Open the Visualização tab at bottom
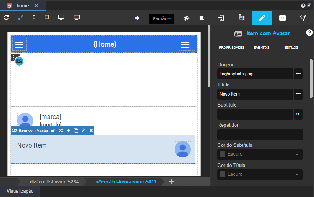 [20, 191]
